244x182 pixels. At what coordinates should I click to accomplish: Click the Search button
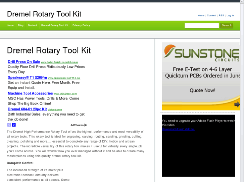click(x=227, y=26)
